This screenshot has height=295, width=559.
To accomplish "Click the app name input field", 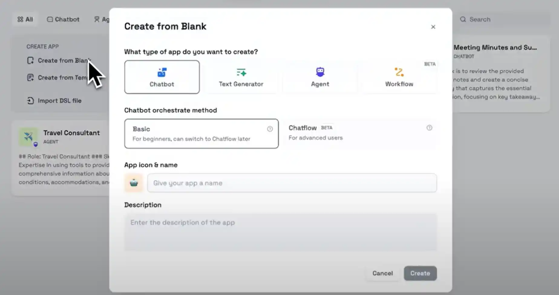I will (x=292, y=183).
